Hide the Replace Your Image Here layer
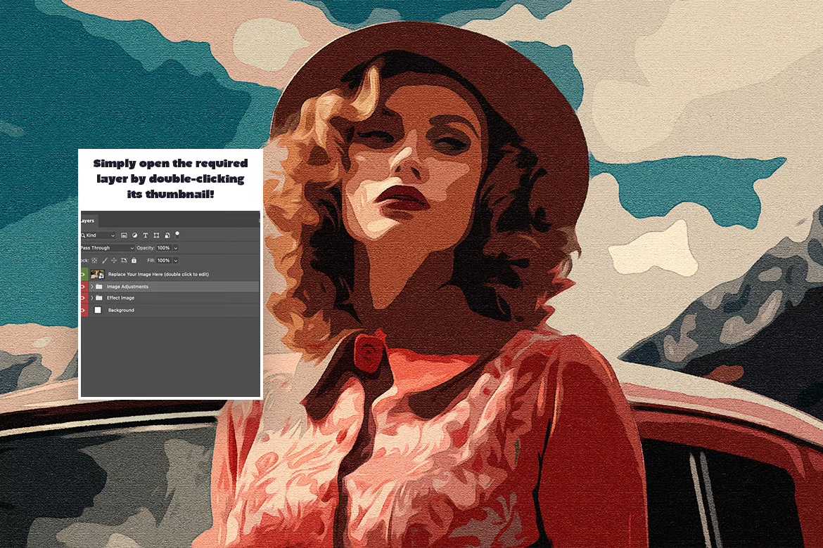The width and height of the screenshot is (823, 548). pos(83,273)
